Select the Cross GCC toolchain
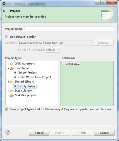Viewport: 119px width, 141px height. 71,64
